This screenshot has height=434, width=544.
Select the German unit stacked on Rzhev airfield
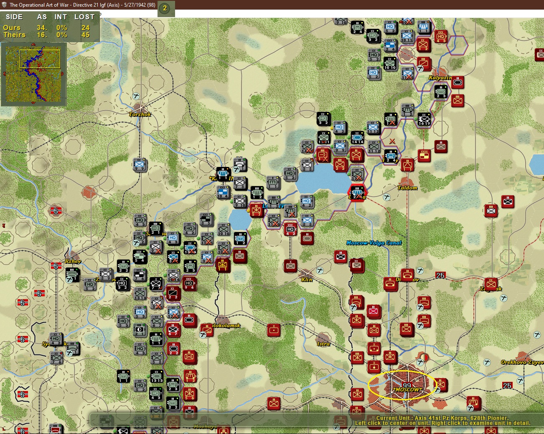(x=72, y=275)
